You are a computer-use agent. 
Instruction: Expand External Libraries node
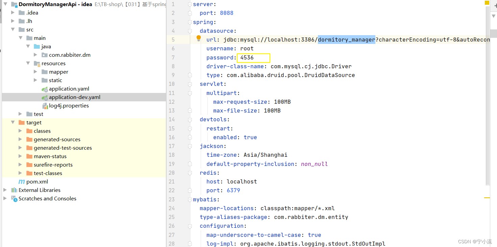(5, 190)
